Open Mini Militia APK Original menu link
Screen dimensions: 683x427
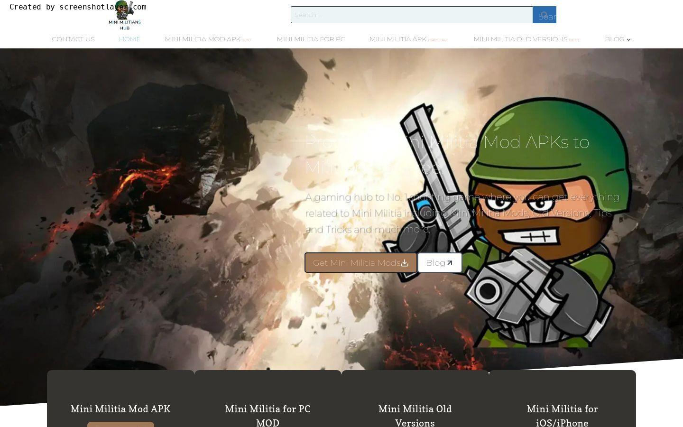[408, 39]
